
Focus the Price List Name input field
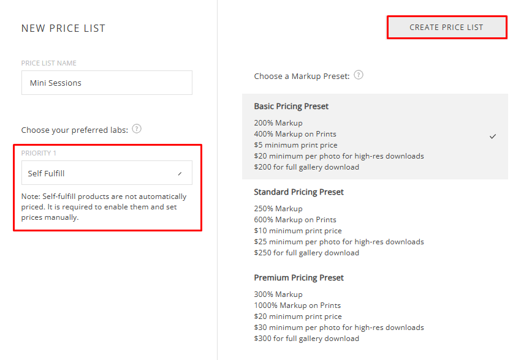point(107,83)
